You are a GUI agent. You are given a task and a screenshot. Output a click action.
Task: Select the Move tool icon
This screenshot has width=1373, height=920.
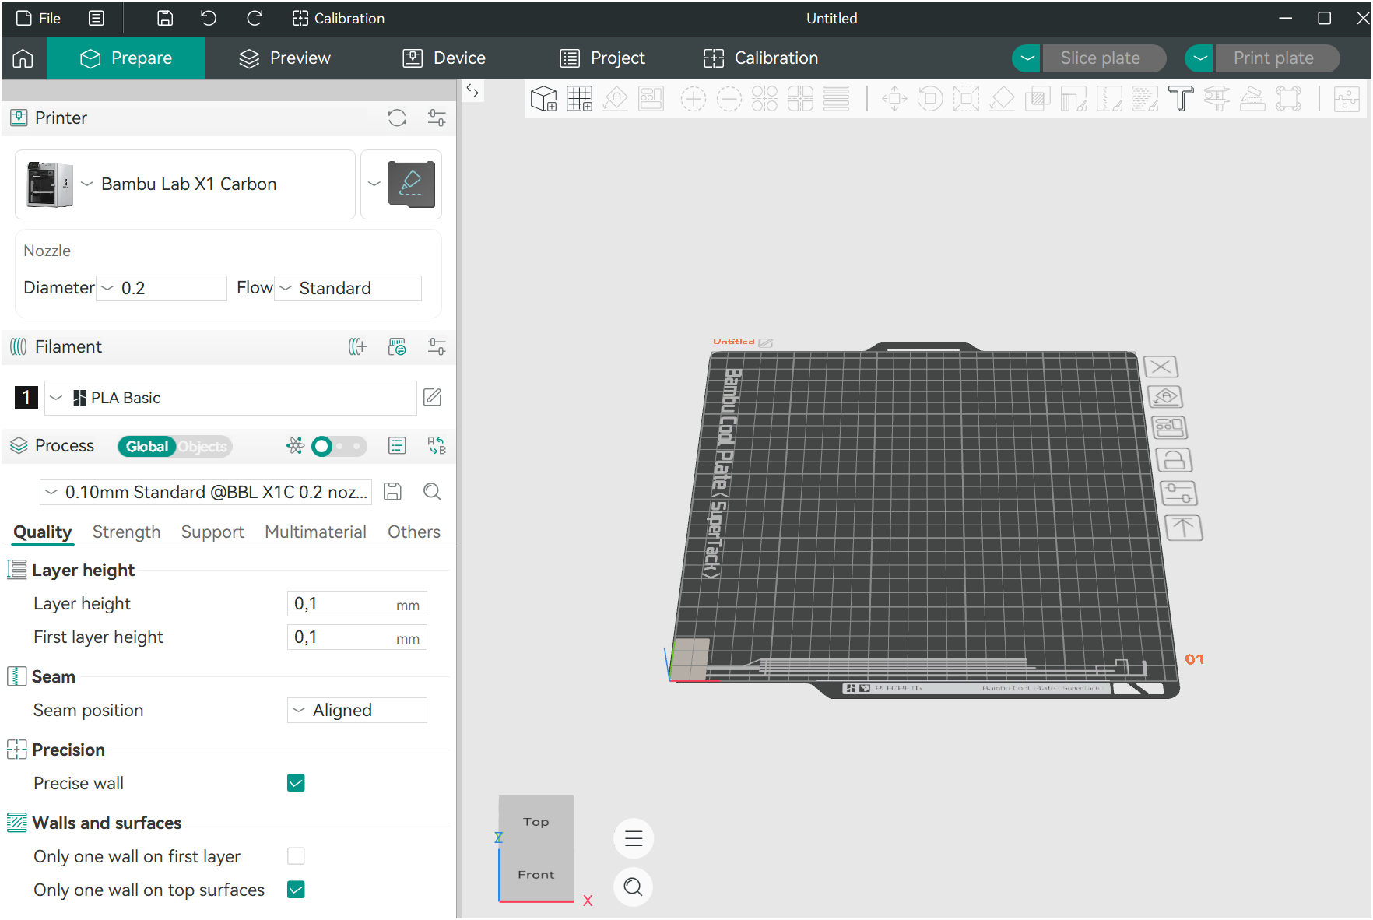tap(894, 99)
